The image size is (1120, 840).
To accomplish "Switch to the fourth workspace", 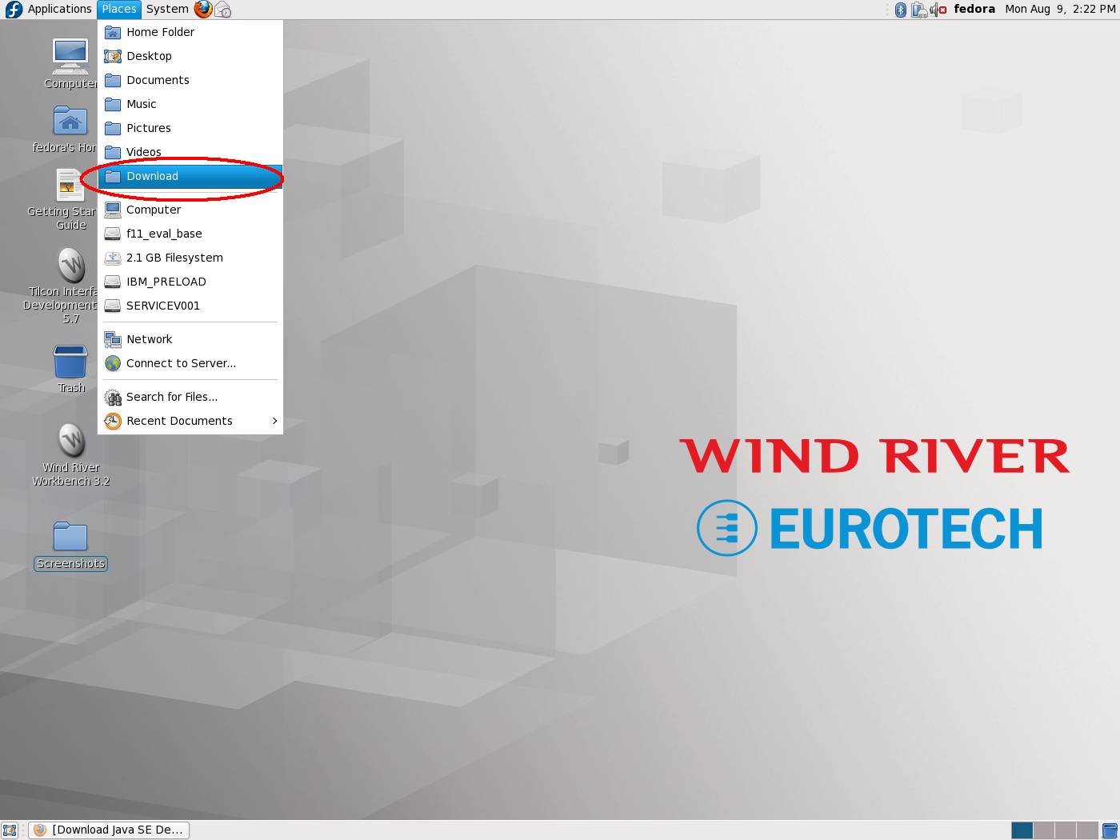I will [x=1086, y=830].
